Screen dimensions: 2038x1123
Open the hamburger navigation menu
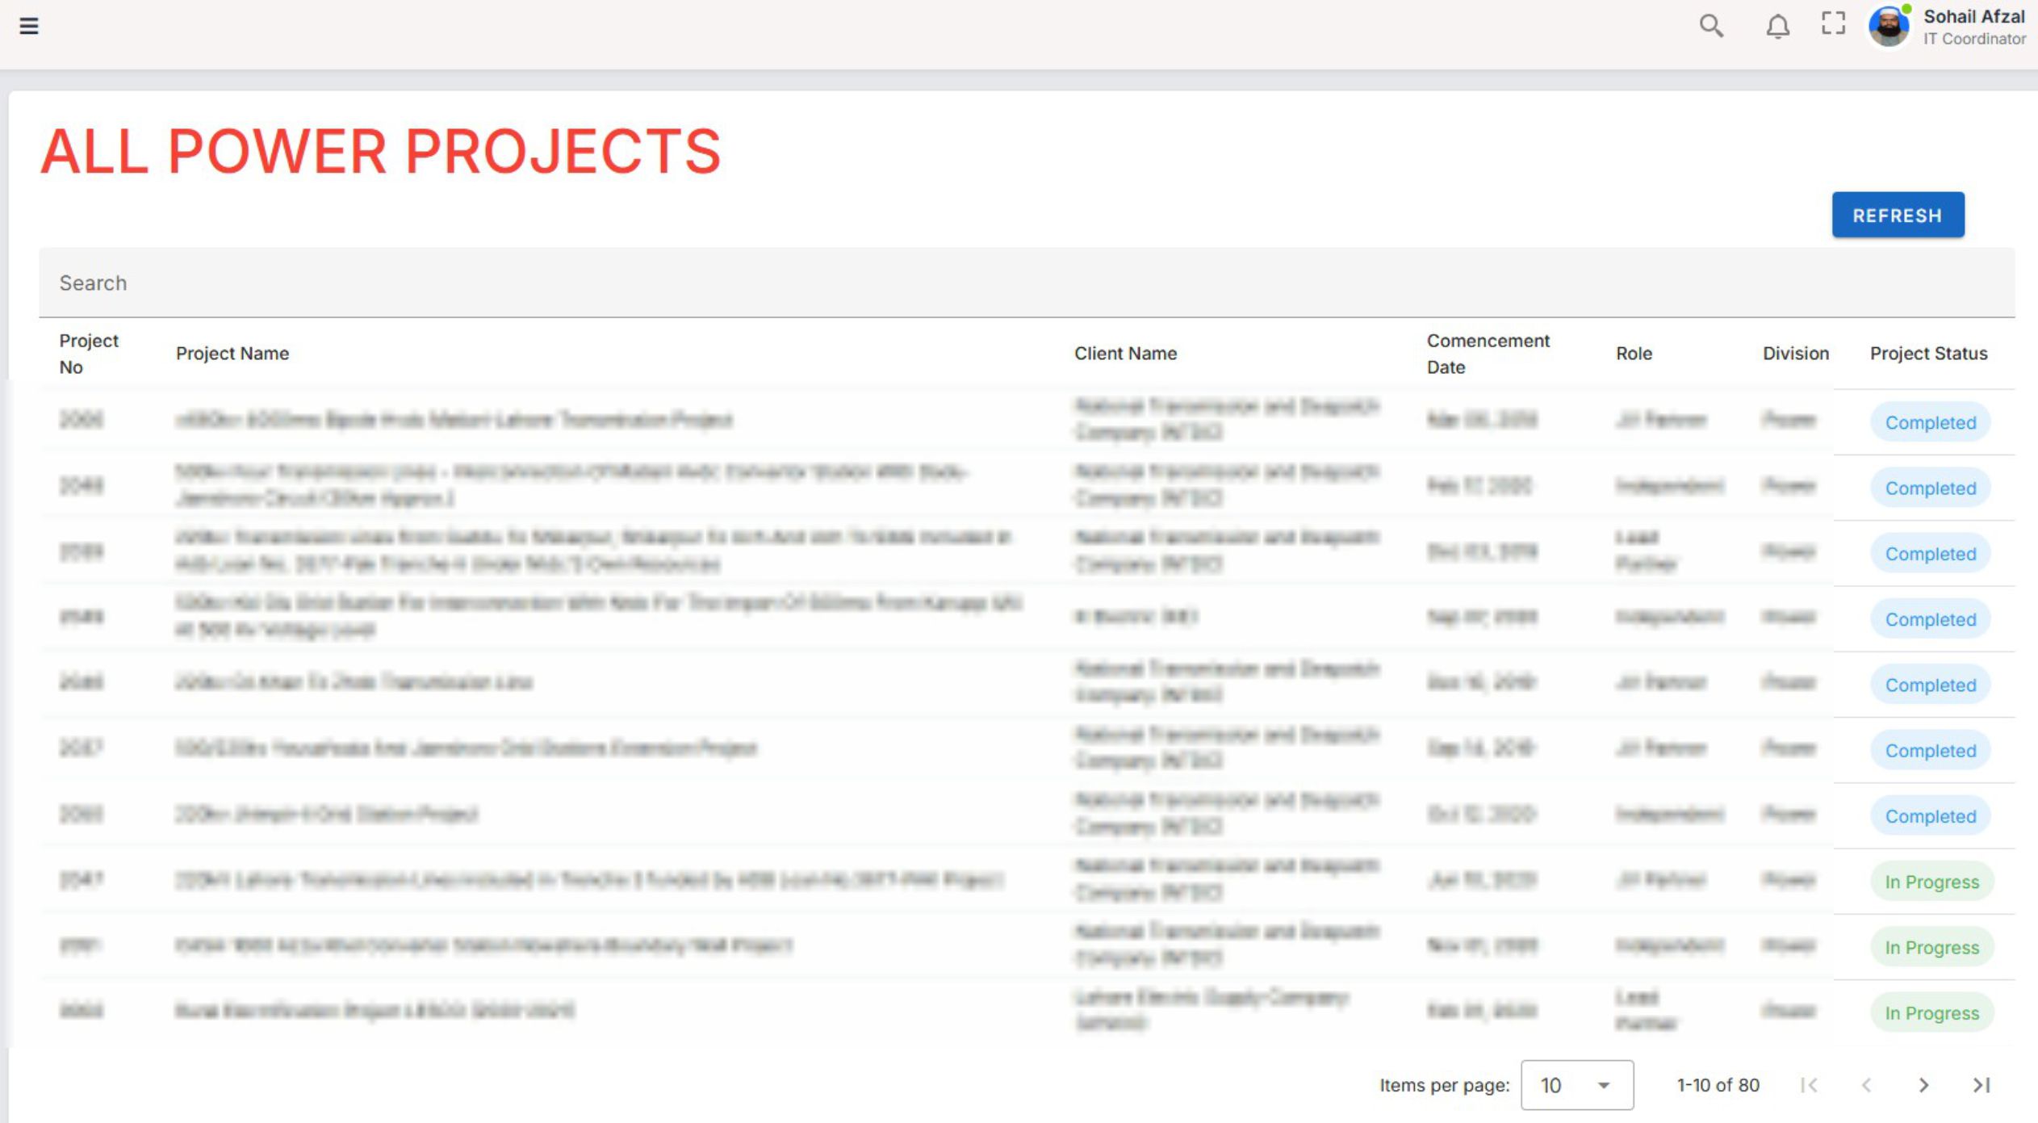click(x=29, y=26)
